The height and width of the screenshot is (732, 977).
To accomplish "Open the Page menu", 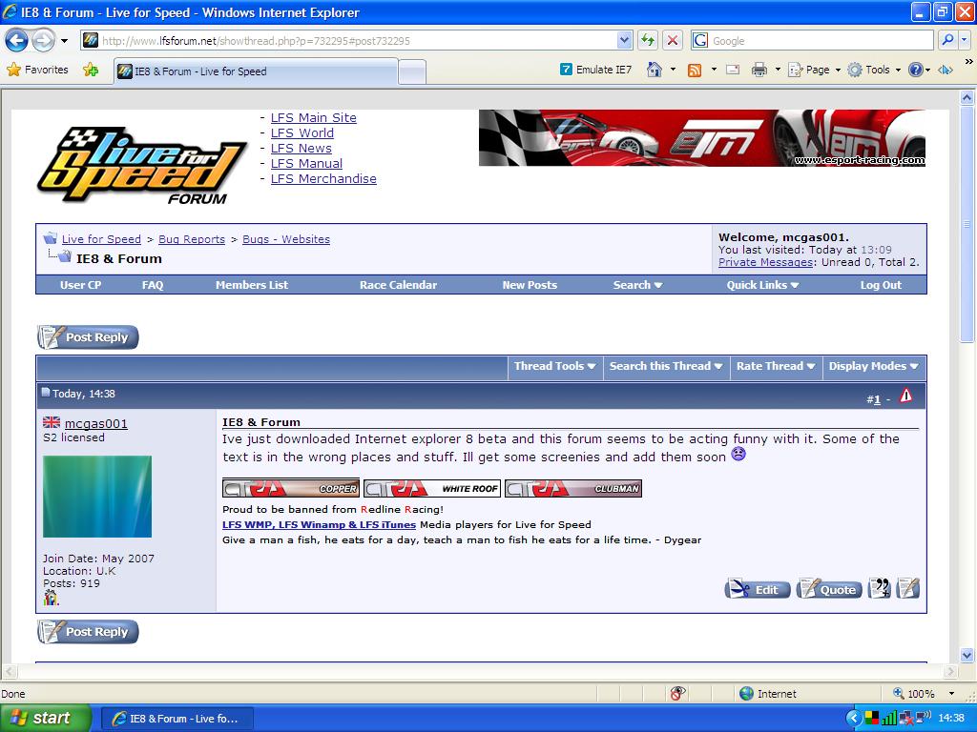I will click(815, 70).
